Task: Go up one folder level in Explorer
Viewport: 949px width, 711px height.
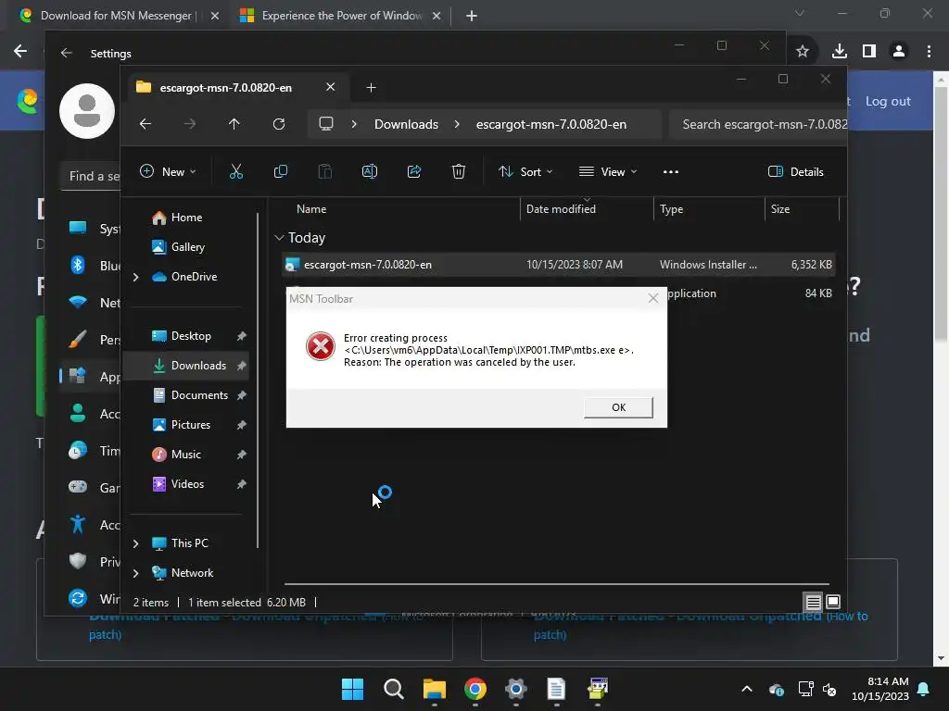Action: tap(234, 124)
